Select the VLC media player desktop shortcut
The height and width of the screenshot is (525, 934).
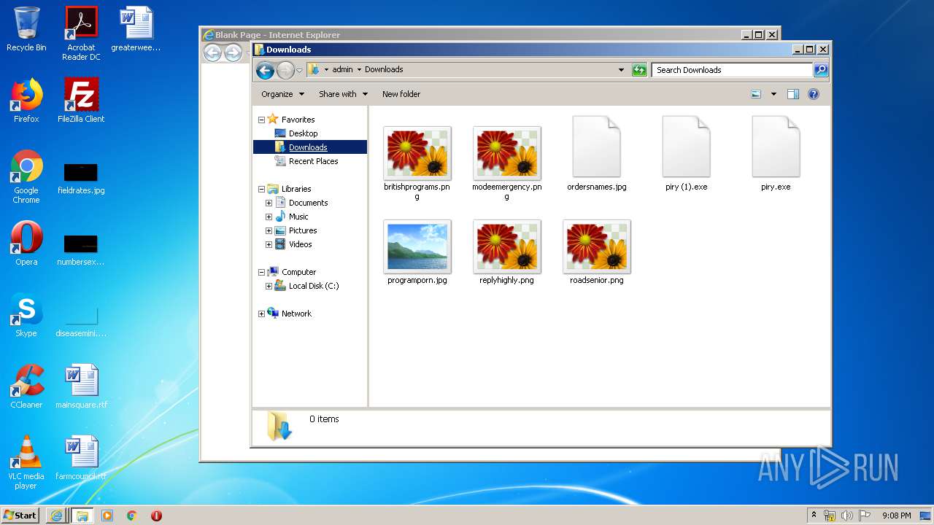[26, 462]
